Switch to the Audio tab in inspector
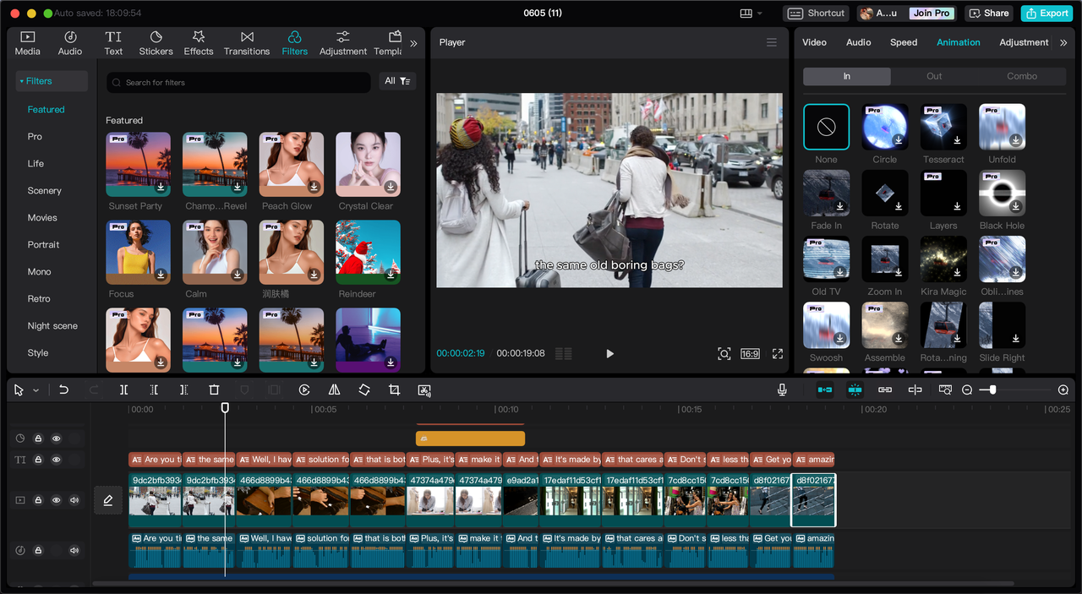This screenshot has width=1082, height=594. (858, 42)
